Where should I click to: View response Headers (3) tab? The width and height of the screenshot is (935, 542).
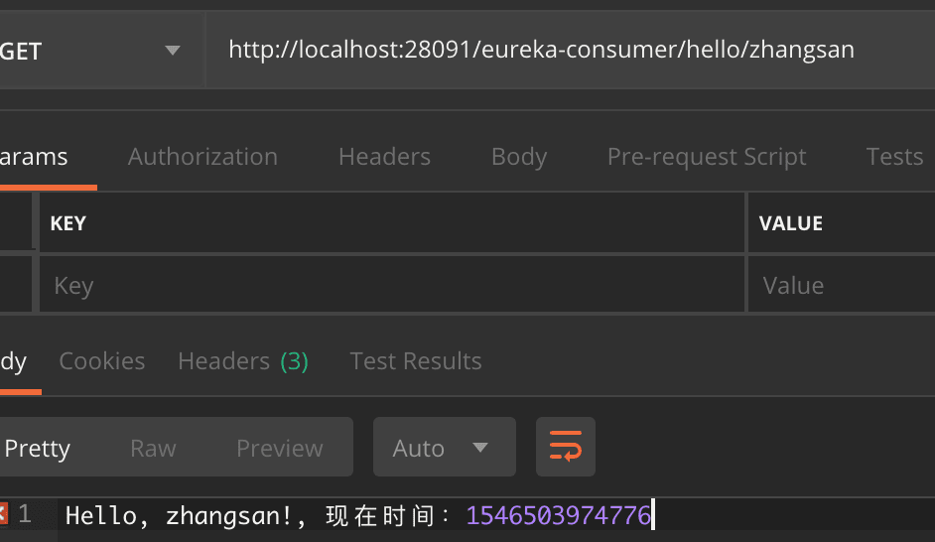(x=243, y=361)
